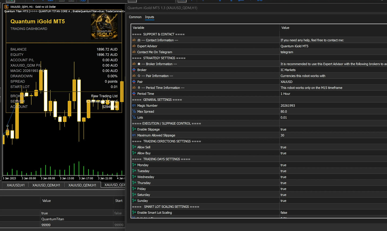The height and width of the screenshot is (231, 387).
Task: Click the QuantumTitan value in the bottom panel
Action: [x=52, y=219]
